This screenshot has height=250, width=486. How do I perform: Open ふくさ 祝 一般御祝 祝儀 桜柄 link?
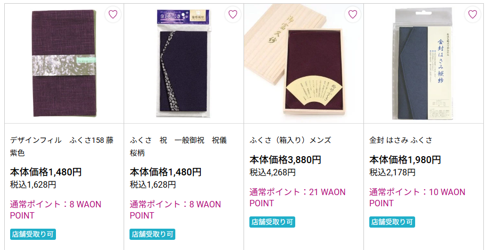click(178, 147)
